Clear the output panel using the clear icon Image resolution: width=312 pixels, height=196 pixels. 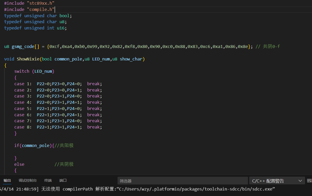point(309,181)
